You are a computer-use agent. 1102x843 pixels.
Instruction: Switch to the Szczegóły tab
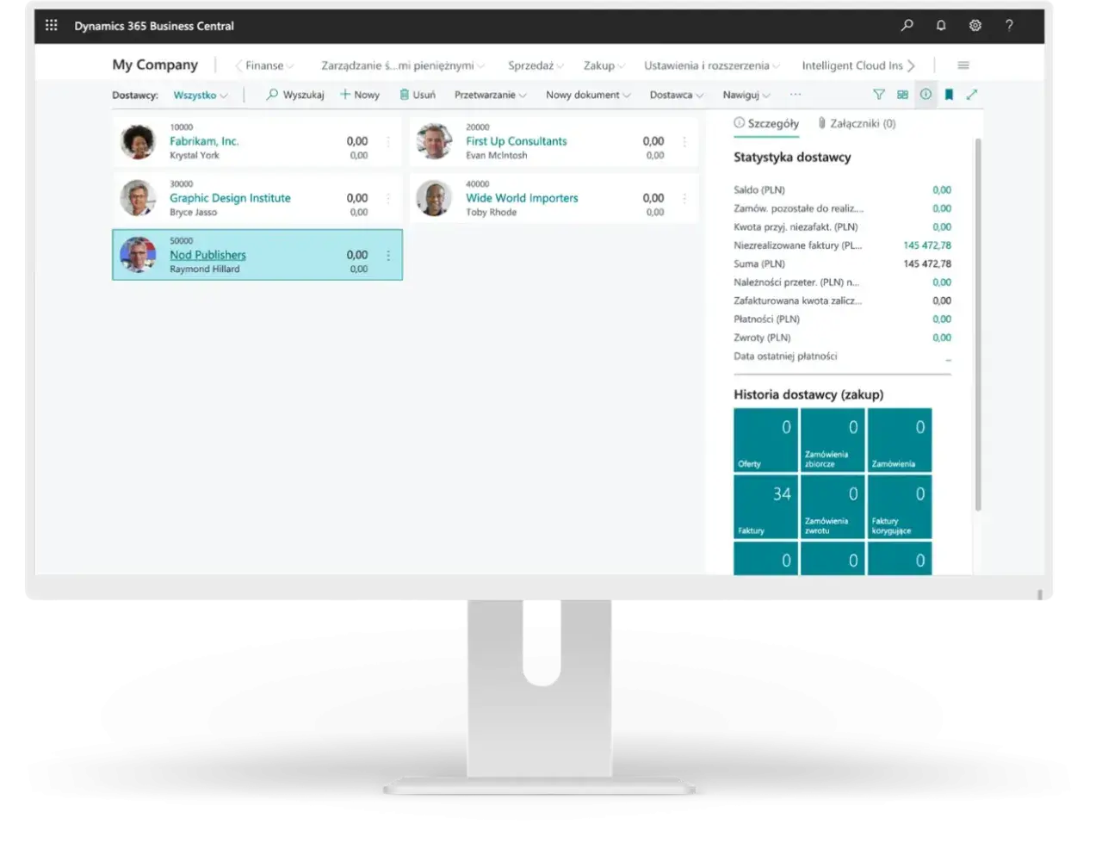tap(766, 123)
